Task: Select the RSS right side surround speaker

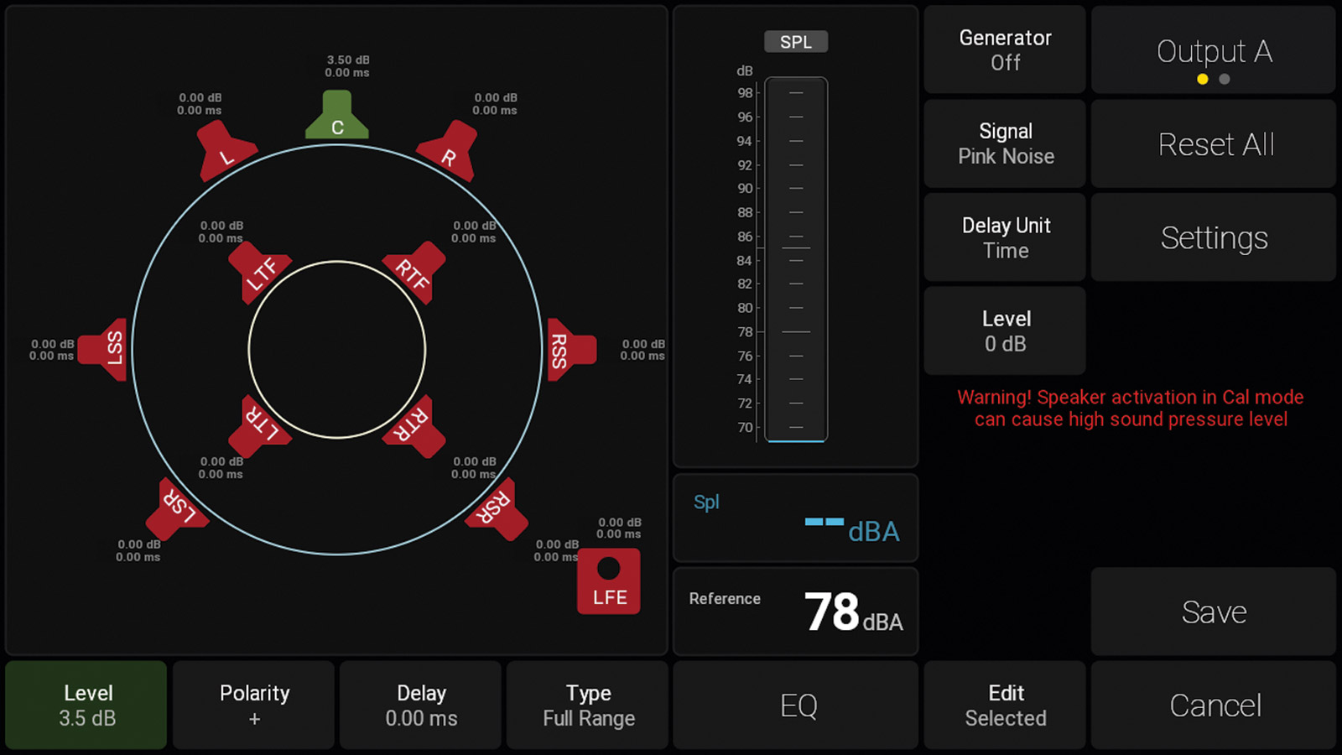Action: 567,350
